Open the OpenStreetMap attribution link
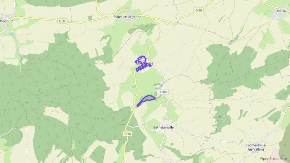The image size is (290, 163). 273,159
